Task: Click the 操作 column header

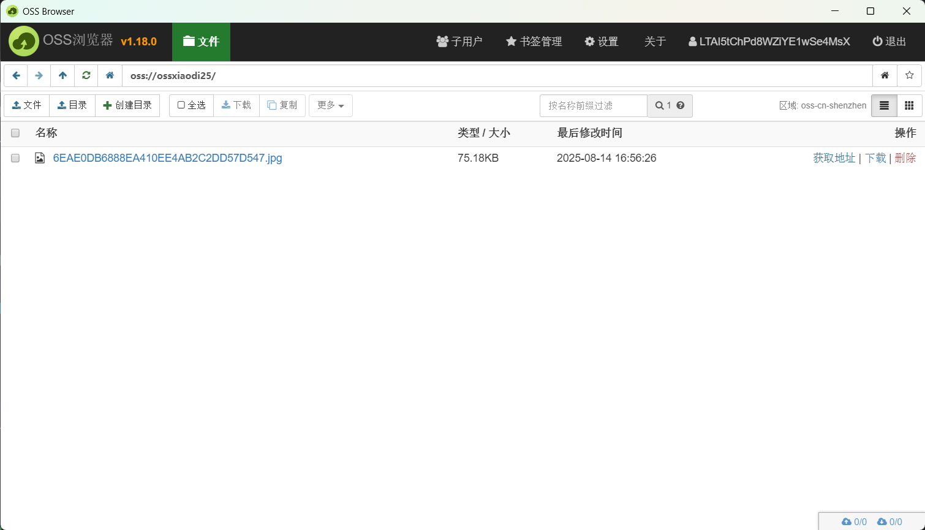Action: click(x=905, y=133)
